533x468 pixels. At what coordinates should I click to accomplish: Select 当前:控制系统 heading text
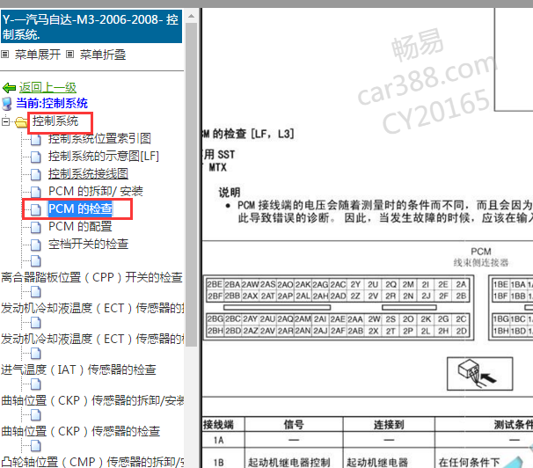click(52, 103)
